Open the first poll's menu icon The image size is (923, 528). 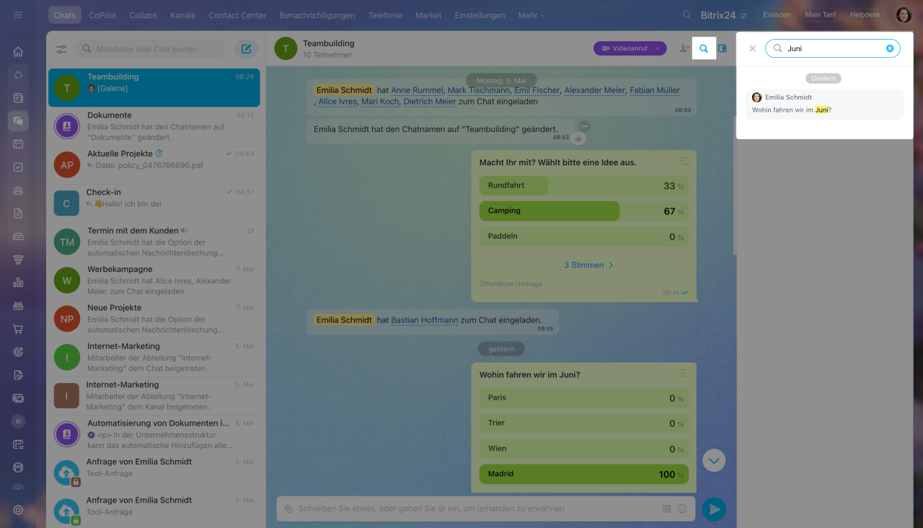click(684, 161)
